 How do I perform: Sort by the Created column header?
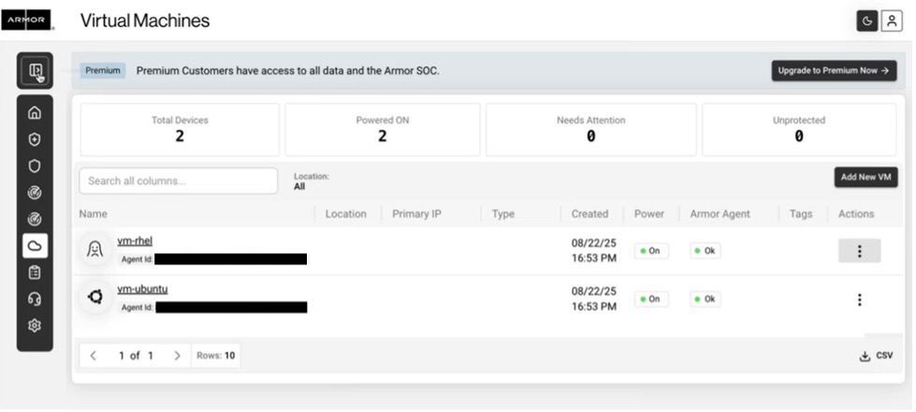point(589,214)
